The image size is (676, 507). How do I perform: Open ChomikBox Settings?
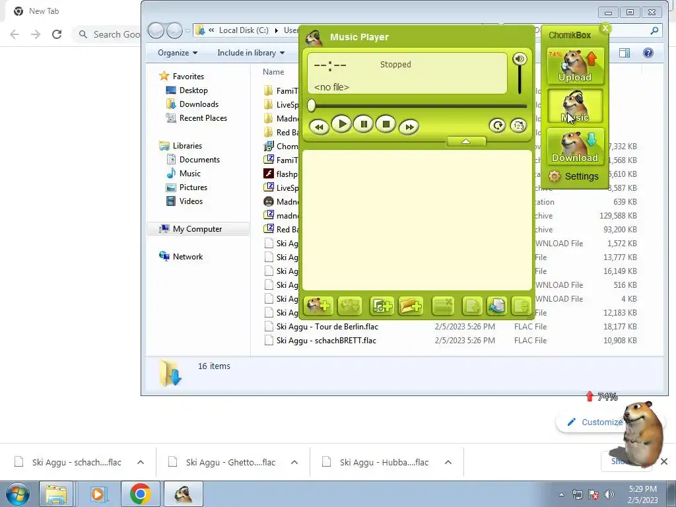574,176
